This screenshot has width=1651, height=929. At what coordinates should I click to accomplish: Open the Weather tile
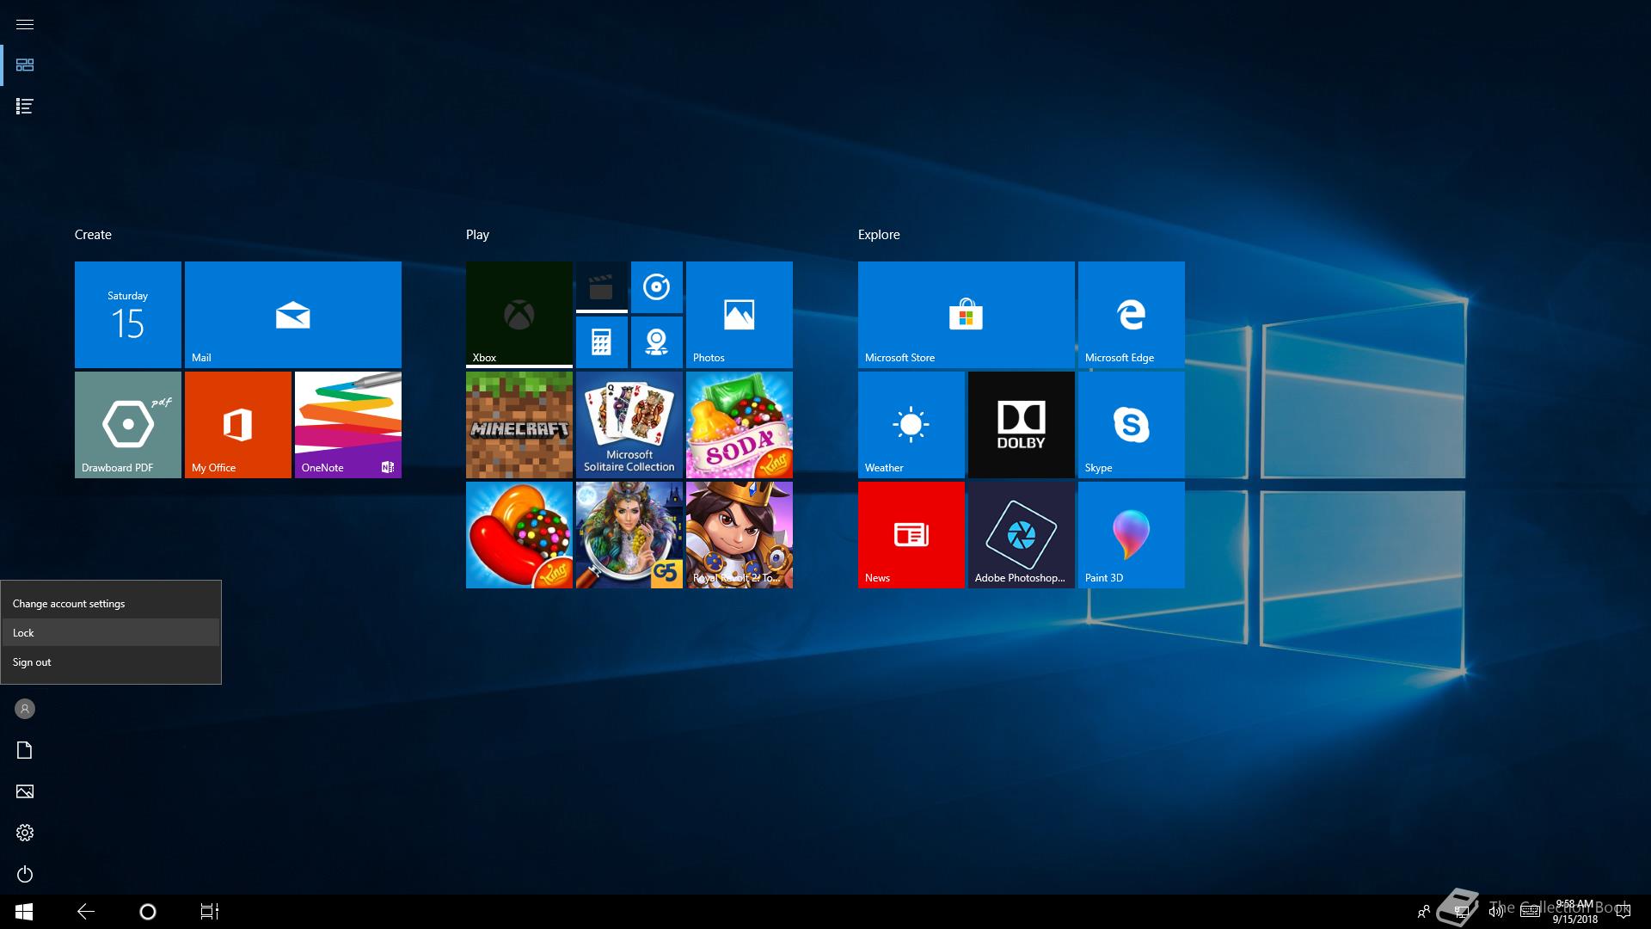tap(911, 425)
